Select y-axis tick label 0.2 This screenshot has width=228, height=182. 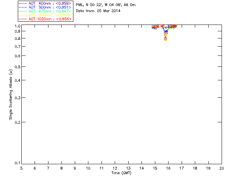(17, 122)
